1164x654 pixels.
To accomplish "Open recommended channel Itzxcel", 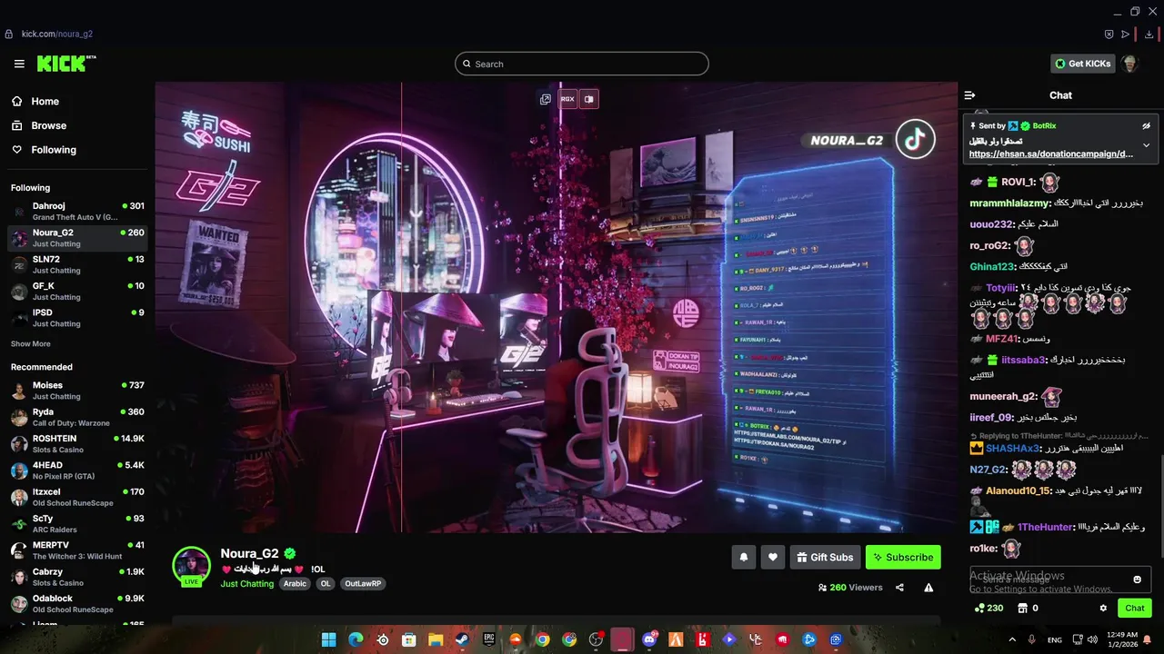I will click(x=76, y=497).
